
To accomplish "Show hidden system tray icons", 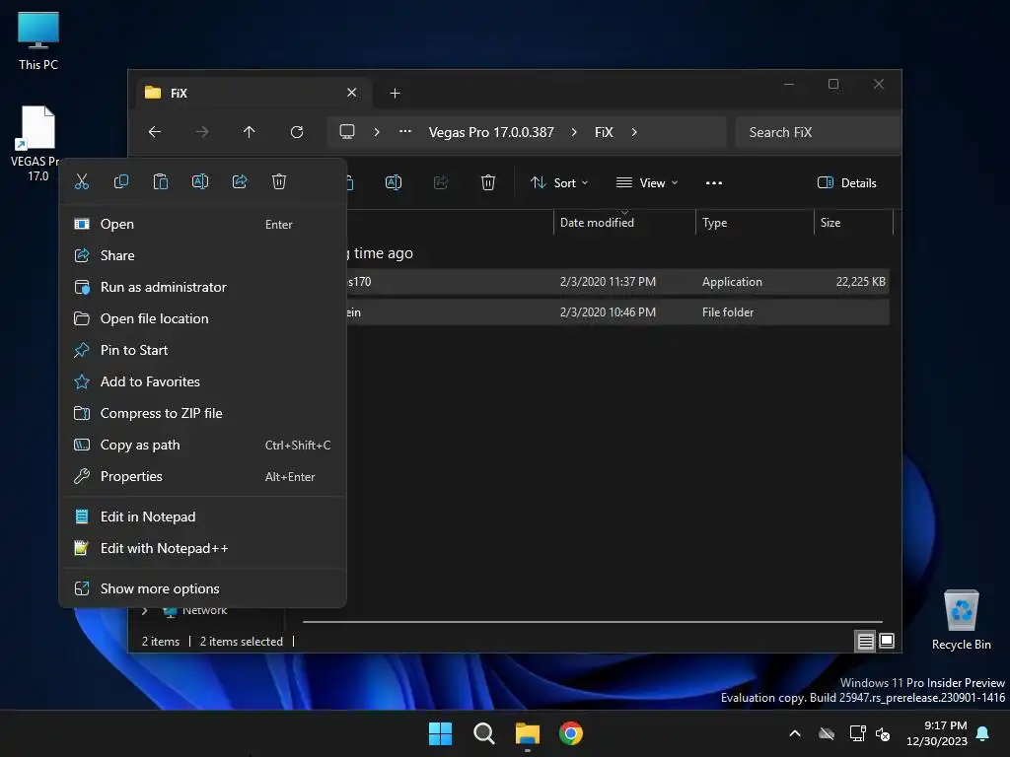I will 795,733.
